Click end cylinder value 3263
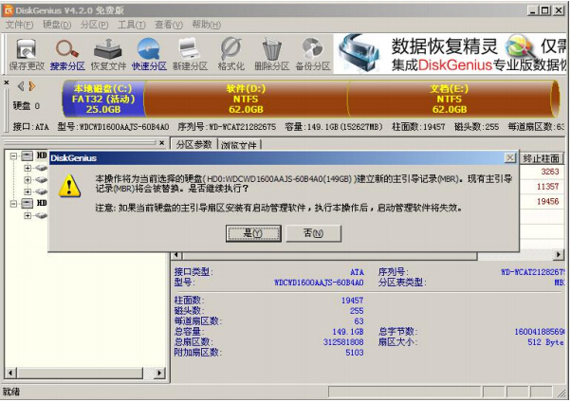Image resolution: width=571 pixels, height=402 pixels. coord(549,172)
